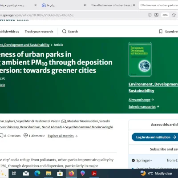Open File Explorer taskbar icon
Image resolution: width=178 pixels, height=178 pixels.
coord(49,173)
